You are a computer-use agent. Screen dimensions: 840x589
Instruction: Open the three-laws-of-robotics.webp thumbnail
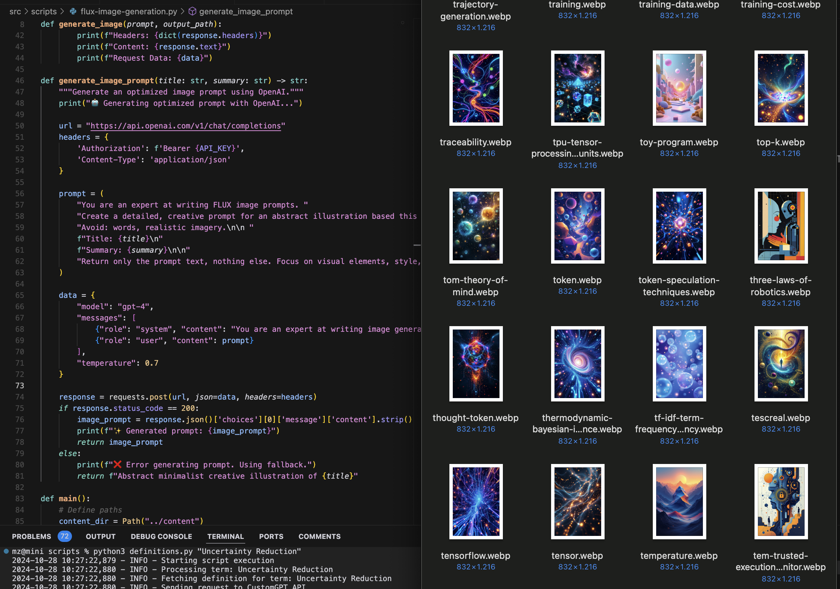[x=781, y=226]
